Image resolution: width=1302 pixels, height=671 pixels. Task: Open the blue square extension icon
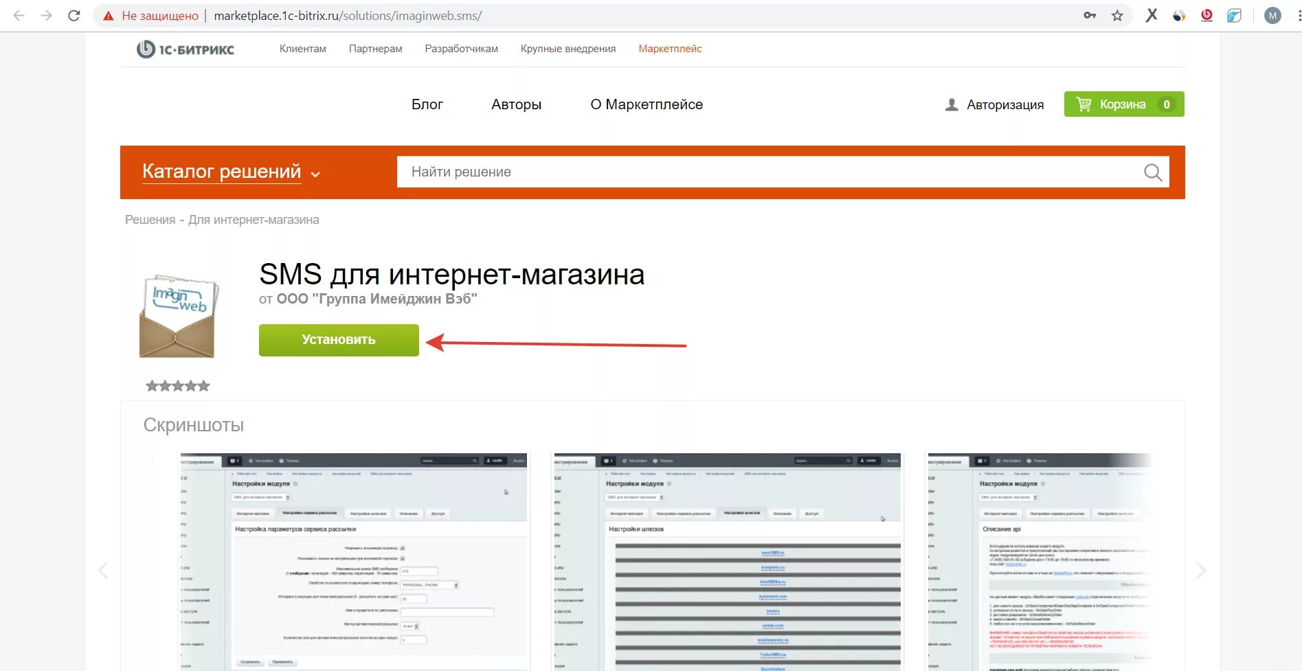[1234, 15]
